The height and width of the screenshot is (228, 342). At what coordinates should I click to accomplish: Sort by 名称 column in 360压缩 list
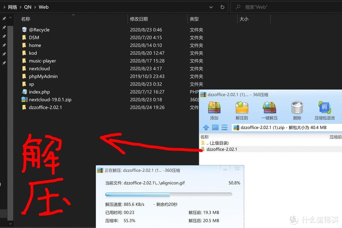click(x=205, y=137)
